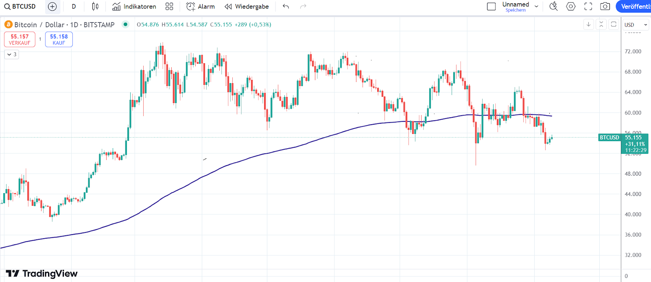Click the 55.158 KAUF order box
The image size is (651, 282).
(x=59, y=39)
